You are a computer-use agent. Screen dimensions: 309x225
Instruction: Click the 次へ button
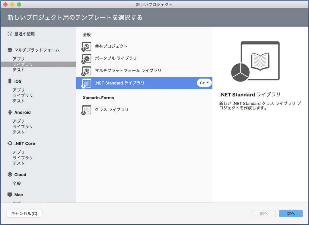tap(291, 214)
